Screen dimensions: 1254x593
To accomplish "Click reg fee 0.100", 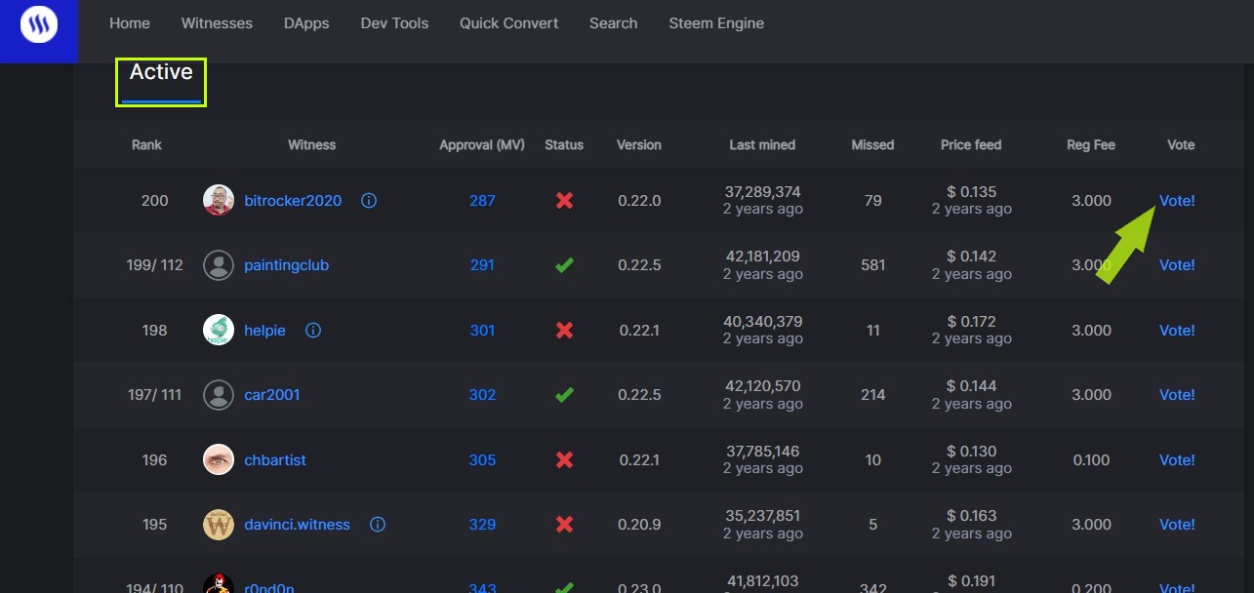I will coord(1091,460).
